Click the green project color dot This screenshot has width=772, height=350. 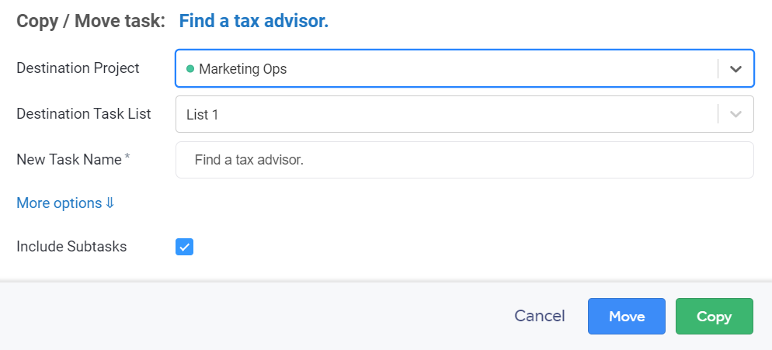pyautogui.click(x=190, y=69)
